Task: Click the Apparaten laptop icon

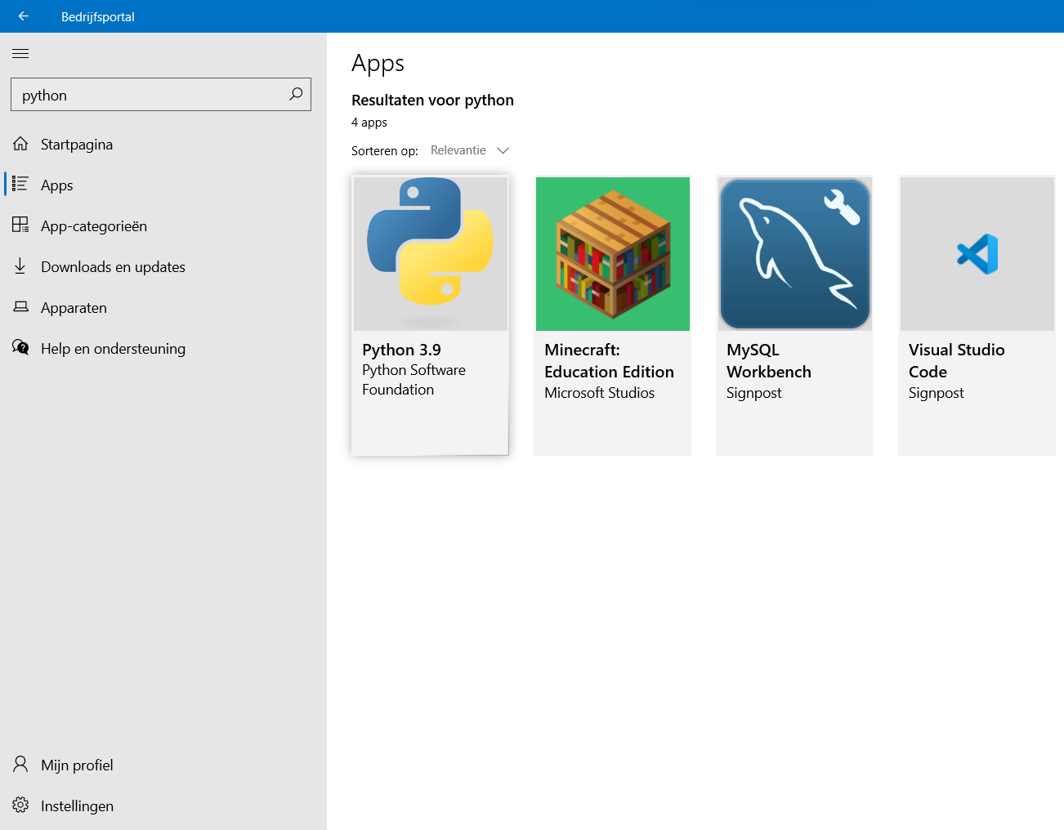Action: click(20, 306)
